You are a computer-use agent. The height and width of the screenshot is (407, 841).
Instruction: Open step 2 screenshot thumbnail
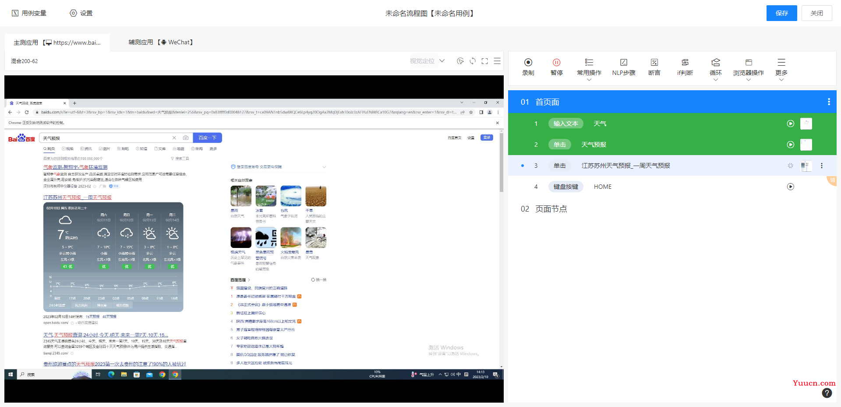click(806, 145)
